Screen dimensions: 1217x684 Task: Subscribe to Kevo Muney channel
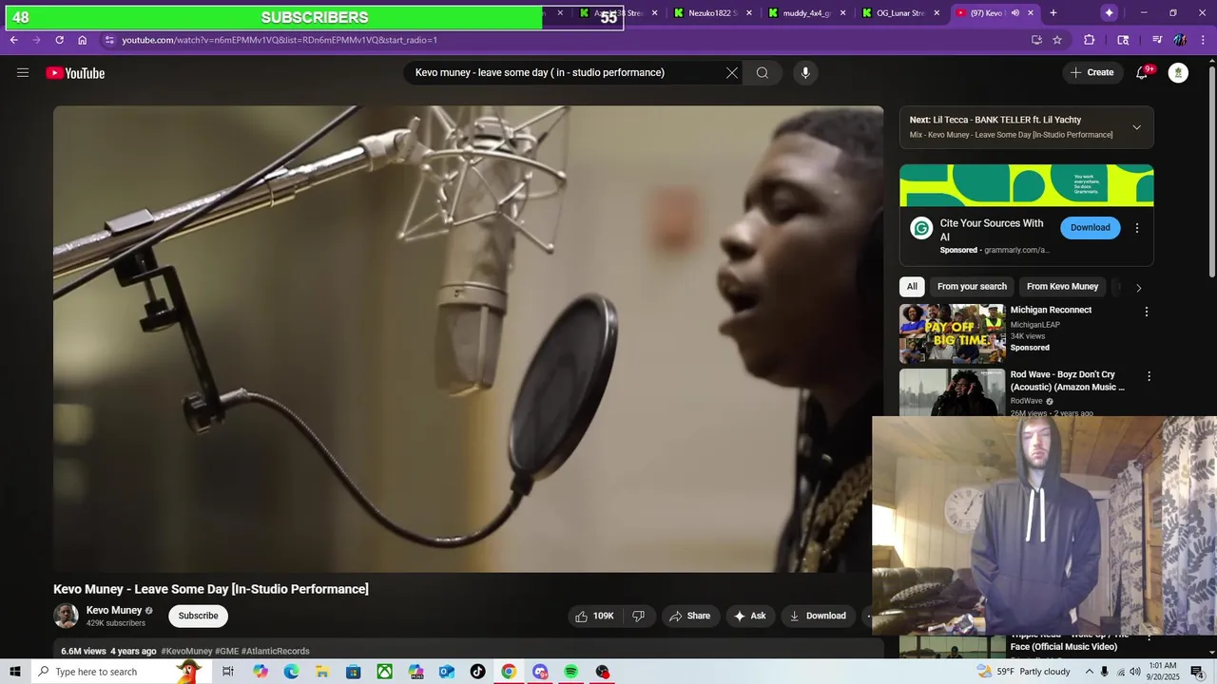pos(199,616)
